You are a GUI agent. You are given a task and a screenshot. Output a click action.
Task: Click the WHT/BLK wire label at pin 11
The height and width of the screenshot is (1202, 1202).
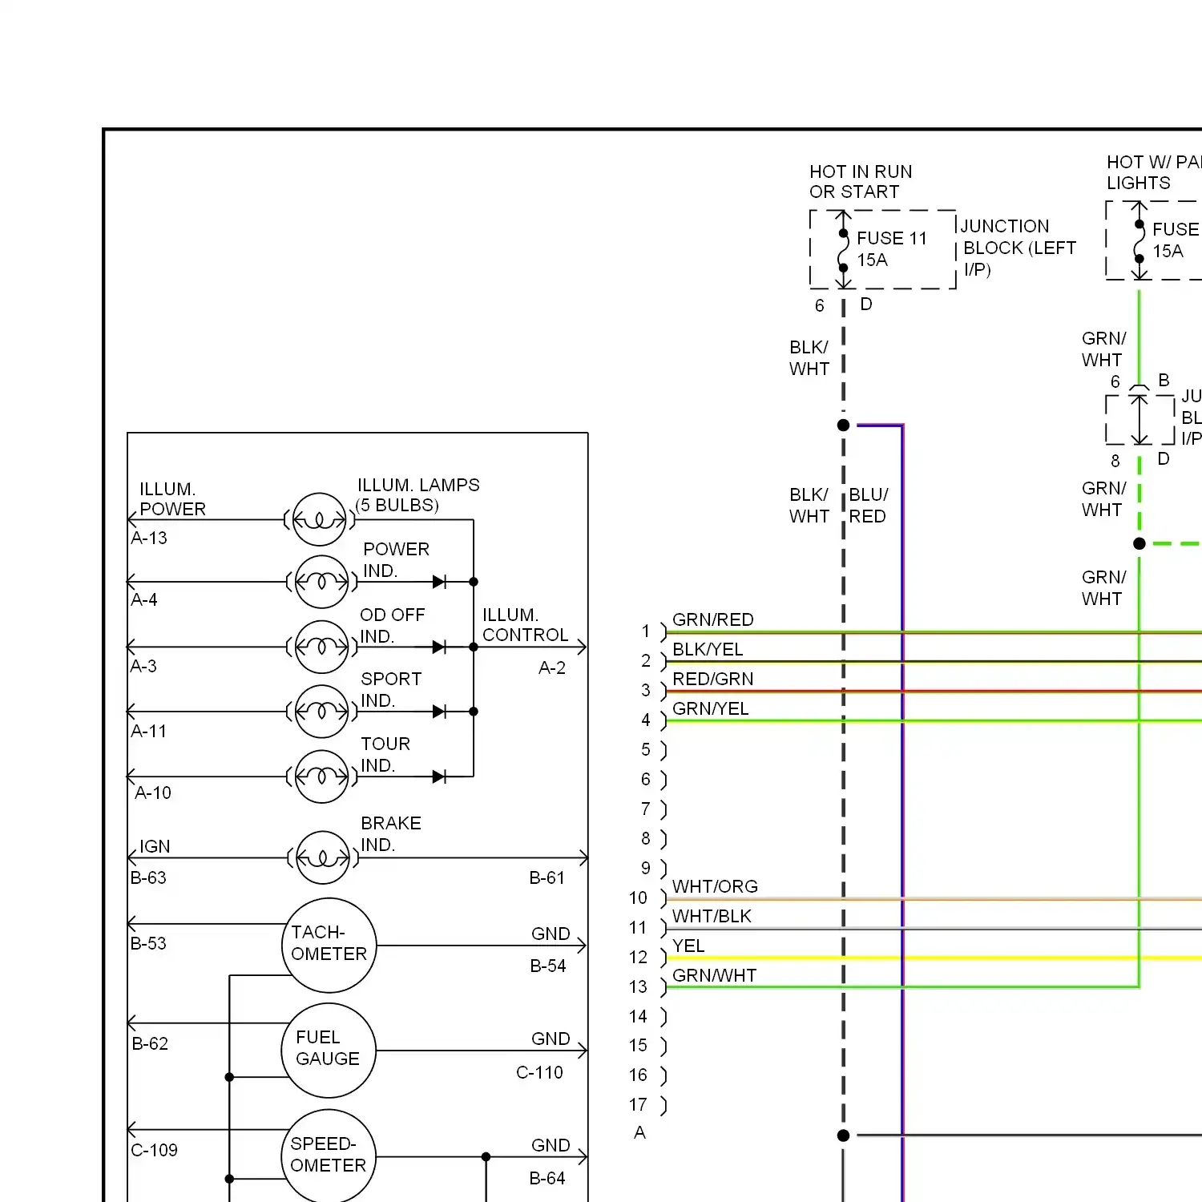712,917
